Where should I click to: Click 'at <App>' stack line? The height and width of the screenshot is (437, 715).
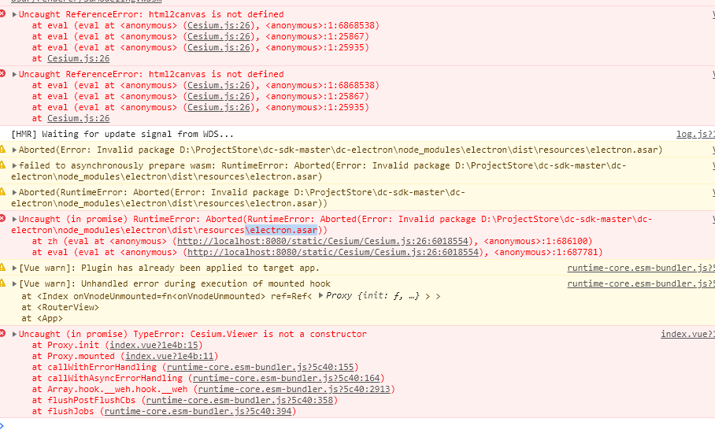click(42, 318)
